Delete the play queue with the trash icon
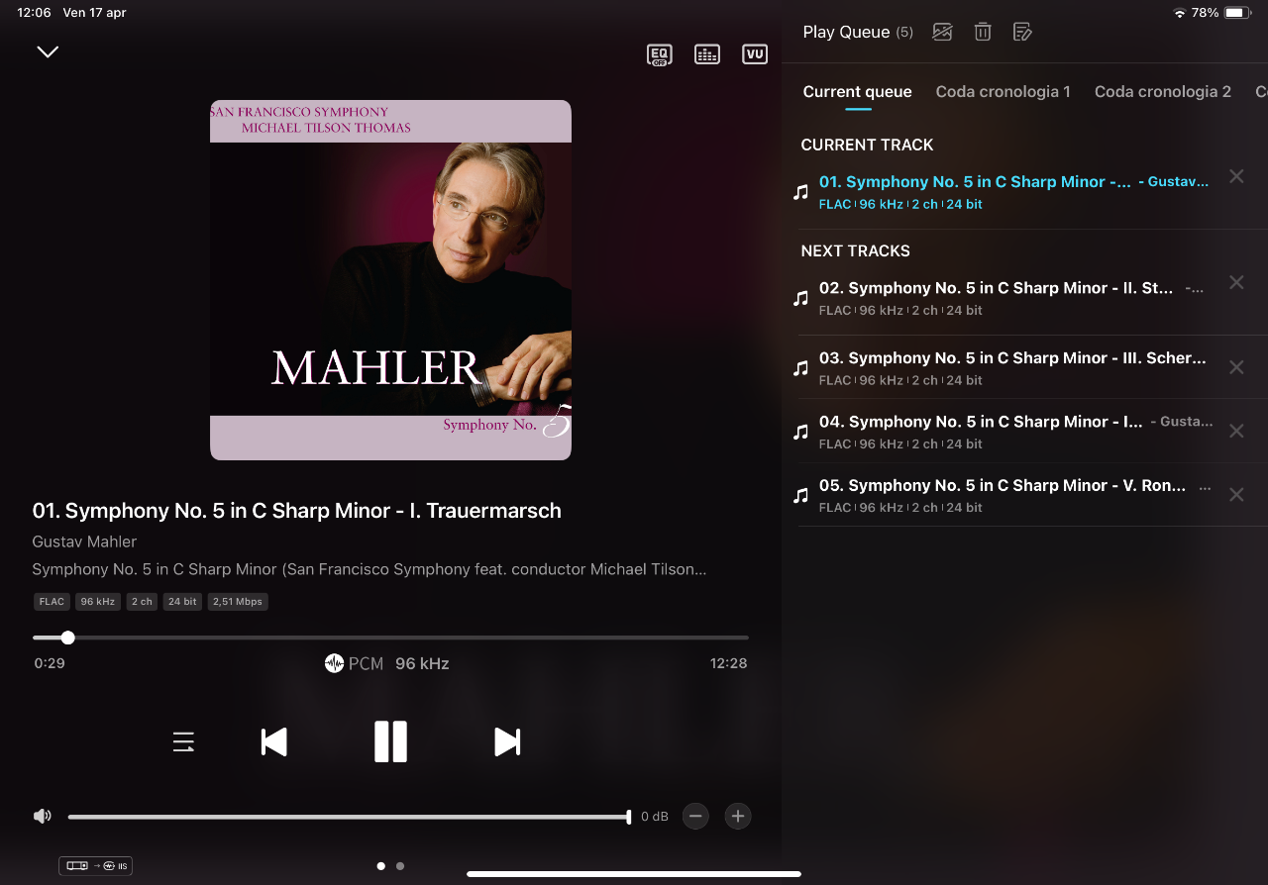This screenshot has height=885, width=1268. 983,32
